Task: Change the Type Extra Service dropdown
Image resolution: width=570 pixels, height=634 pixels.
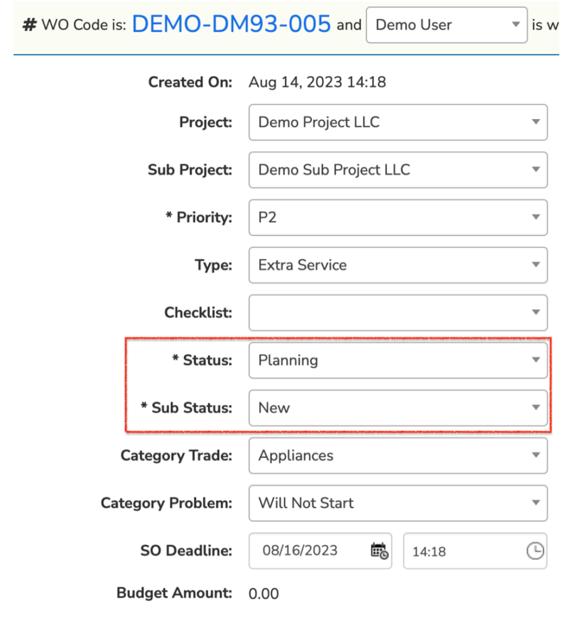Action: pyautogui.click(x=397, y=265)
